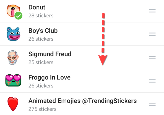Open the Donut sticker pack title

point(37,7)
